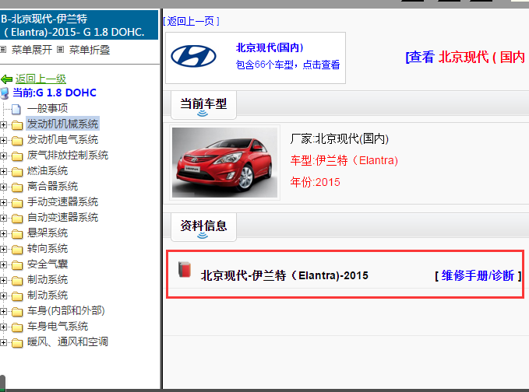Open the 当前车型 tab
Screen dimensions: 529x392
click(x=203, y=105)
